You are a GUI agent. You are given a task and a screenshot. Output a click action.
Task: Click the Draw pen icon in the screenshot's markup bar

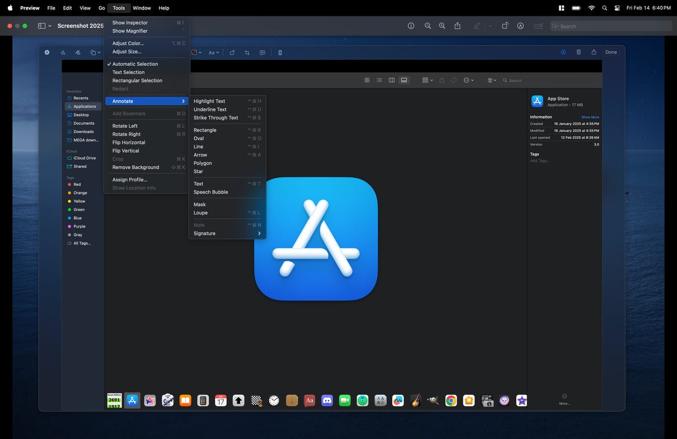tap(78, 52)
